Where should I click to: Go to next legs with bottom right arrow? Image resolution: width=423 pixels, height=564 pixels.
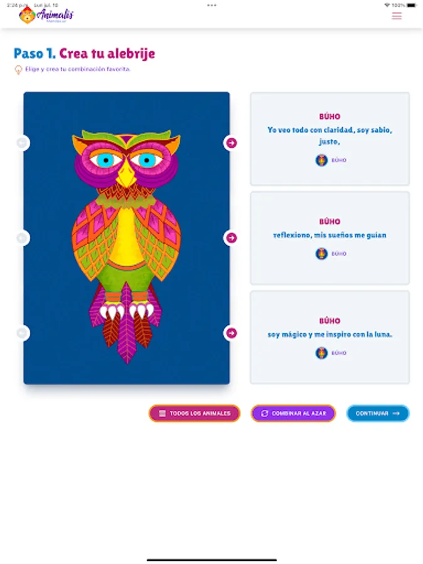(231, 333)
